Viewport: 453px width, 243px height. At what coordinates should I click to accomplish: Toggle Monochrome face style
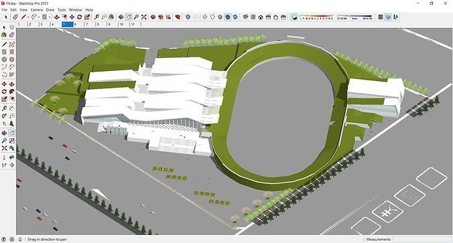pyautogui.click(x=235, y=17)
